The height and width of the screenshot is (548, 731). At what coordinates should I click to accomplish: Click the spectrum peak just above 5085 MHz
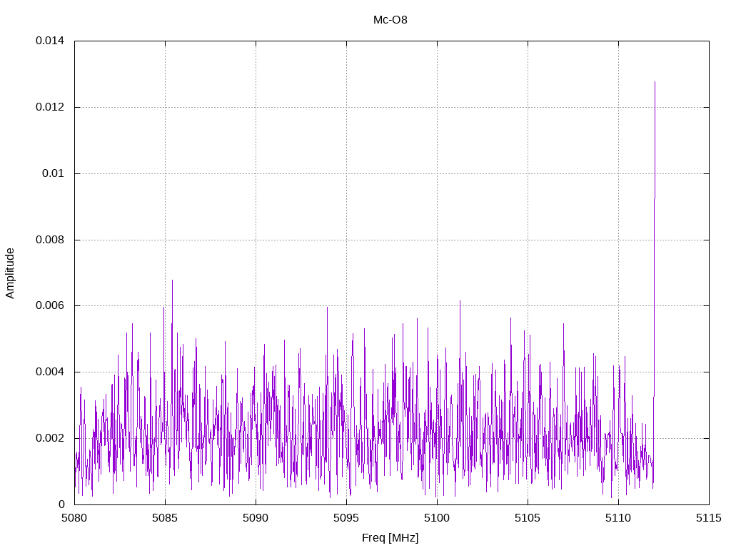tap(172, 280)
